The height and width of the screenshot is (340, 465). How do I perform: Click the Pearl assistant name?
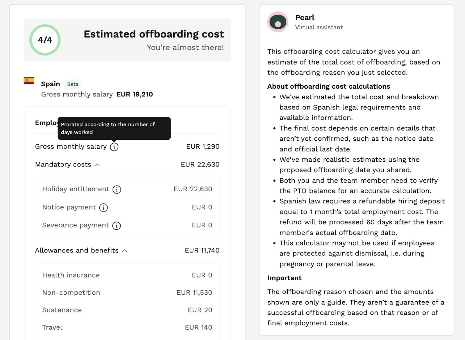(305, 18)
